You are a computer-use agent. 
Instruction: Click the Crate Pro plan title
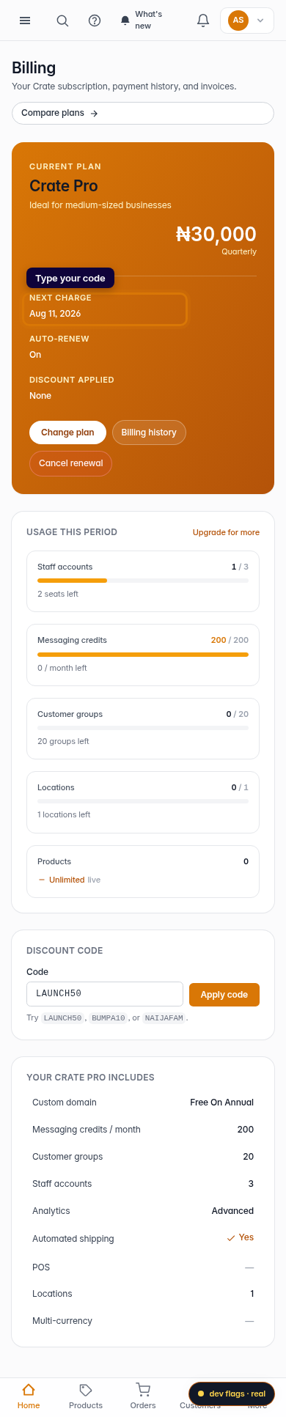click(x=64, y=186)
